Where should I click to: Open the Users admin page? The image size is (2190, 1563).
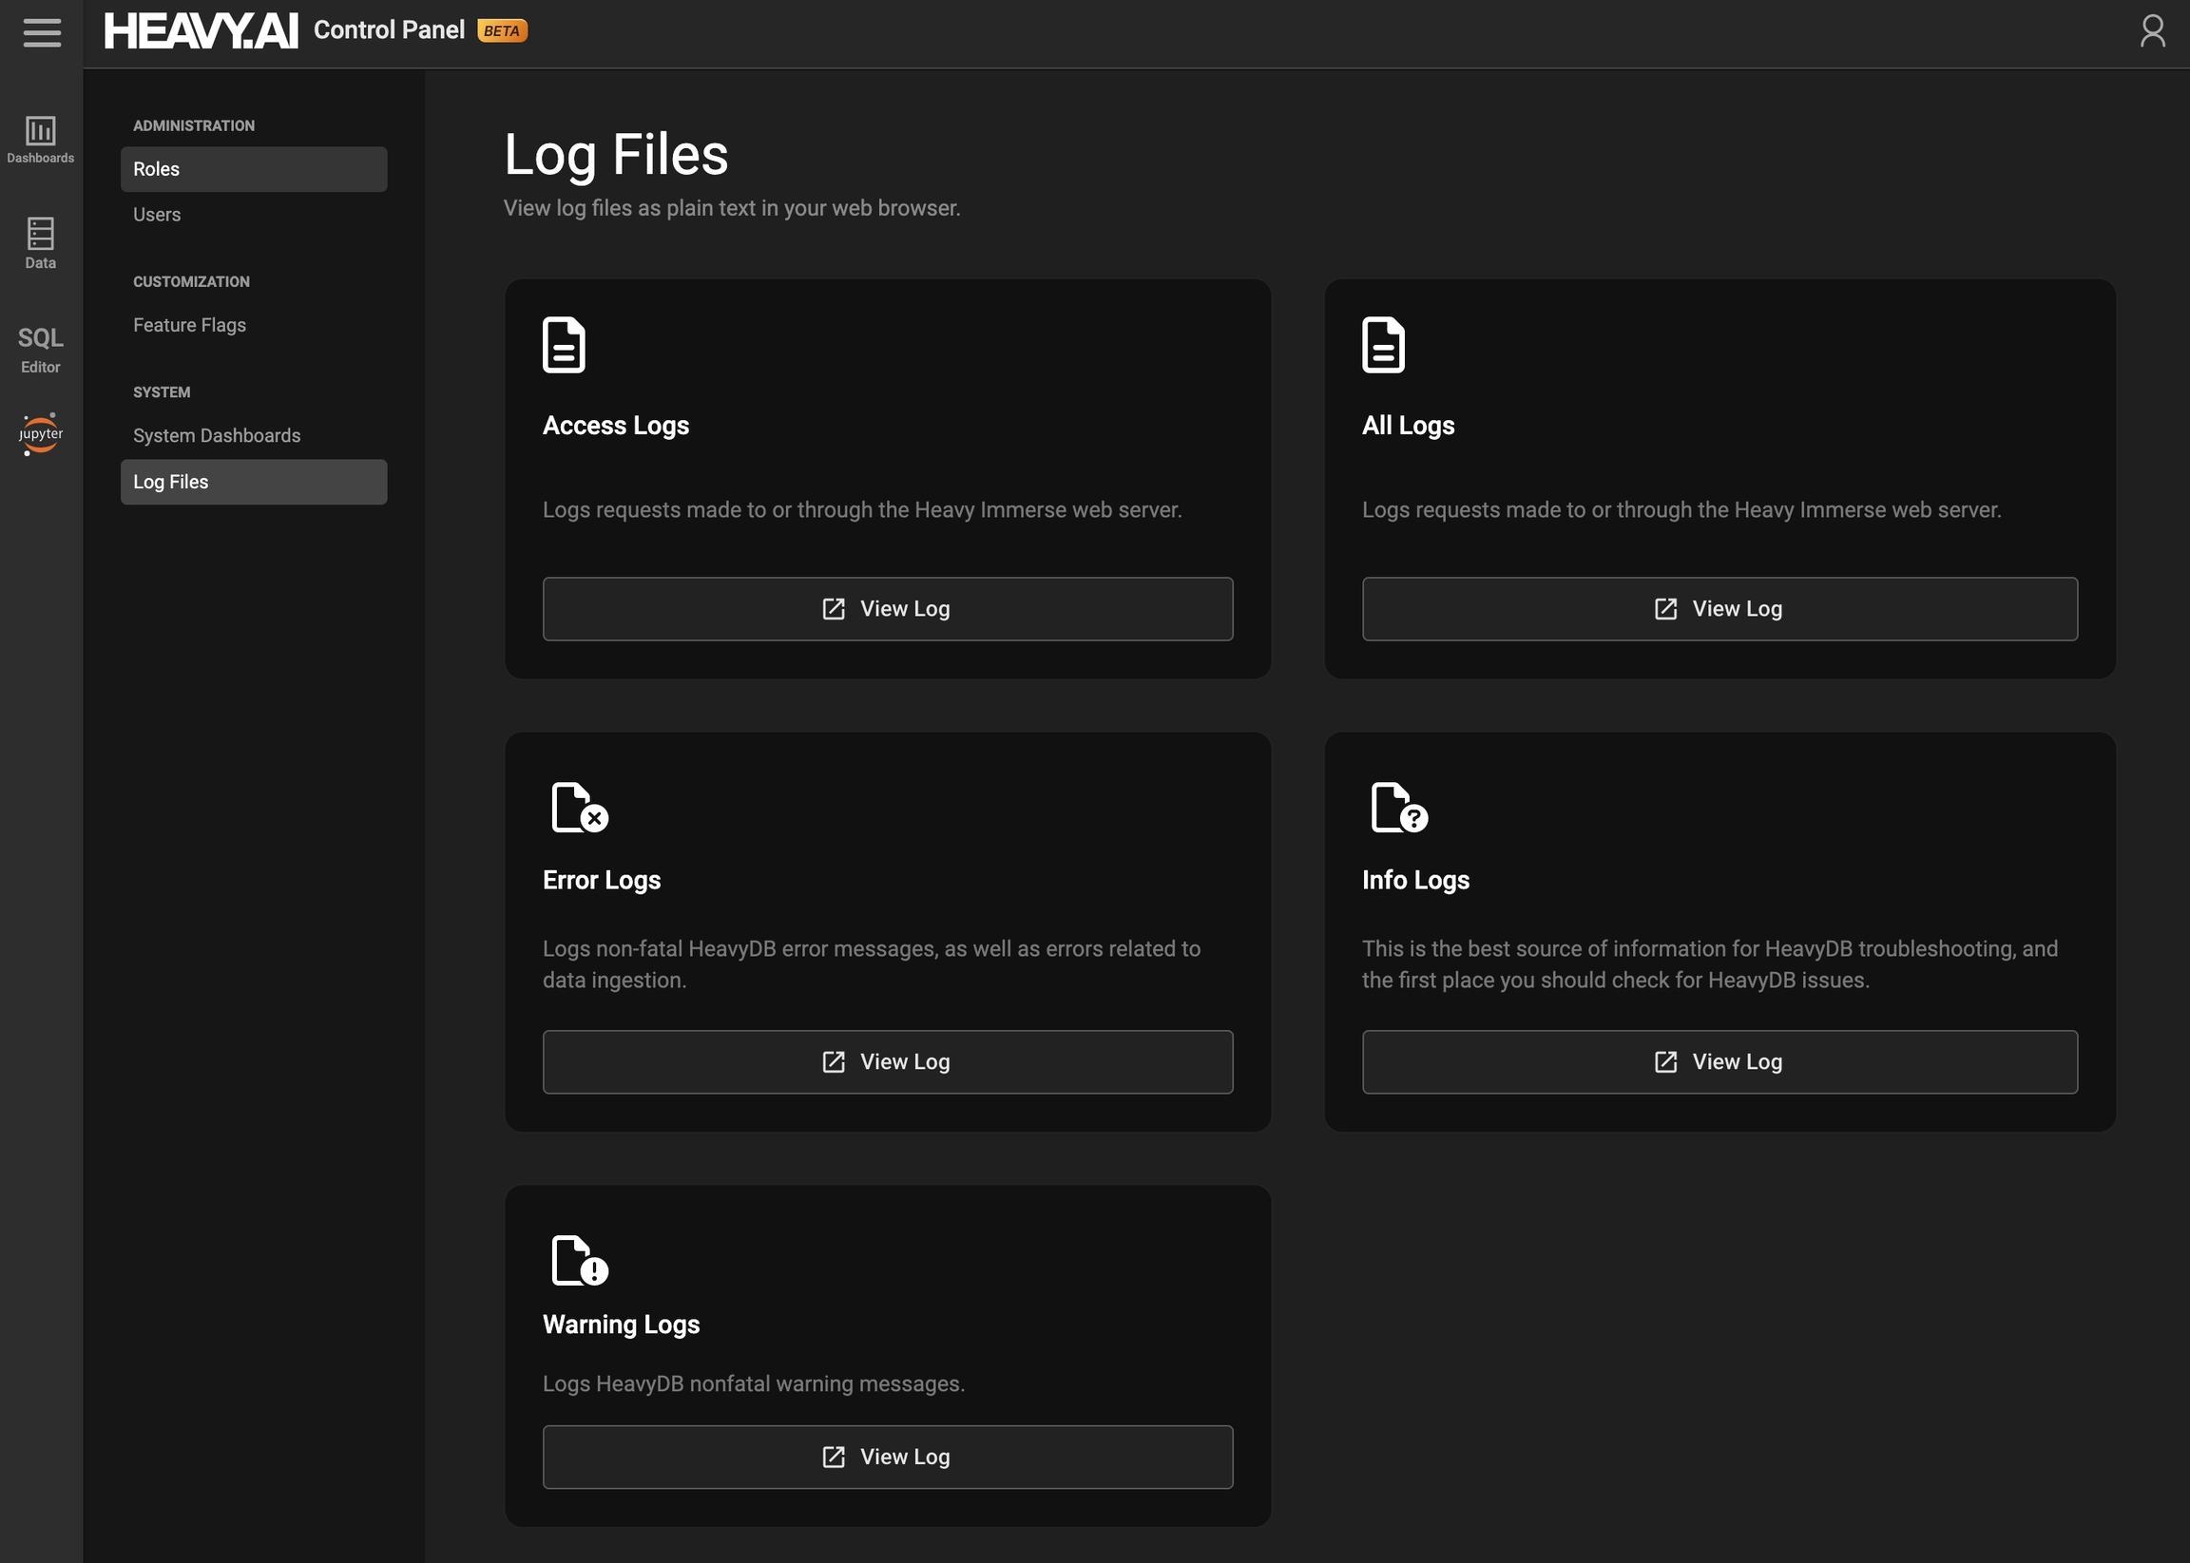click(157, 215)
